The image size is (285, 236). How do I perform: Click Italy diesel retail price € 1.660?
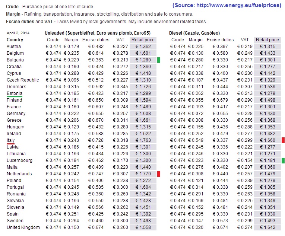point(267,140)
